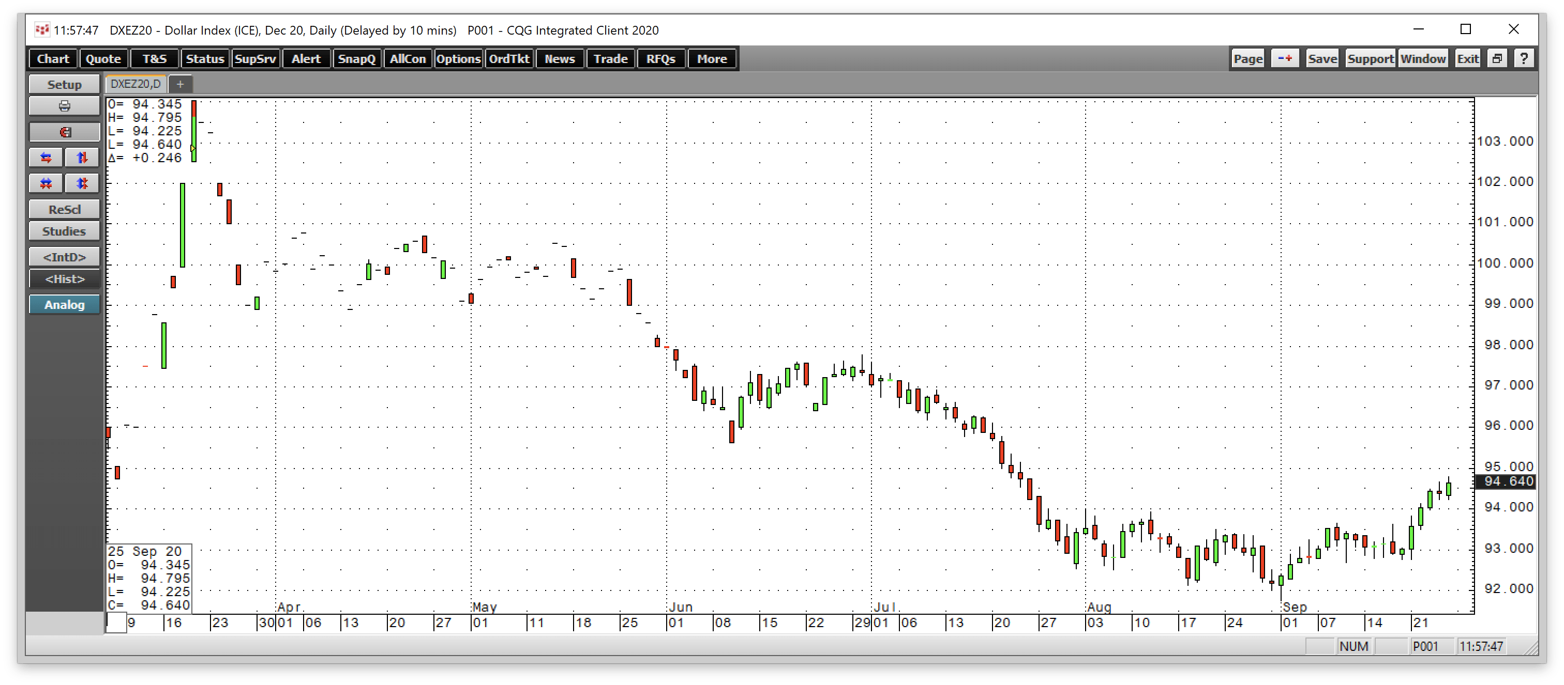Click the vertical compress arrows icon

pyautogui.click(x=82, y=183)
